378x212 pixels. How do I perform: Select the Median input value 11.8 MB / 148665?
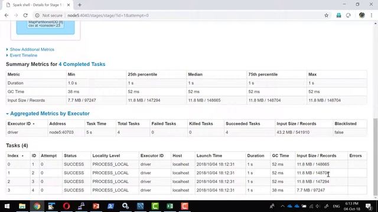[204, 100]
